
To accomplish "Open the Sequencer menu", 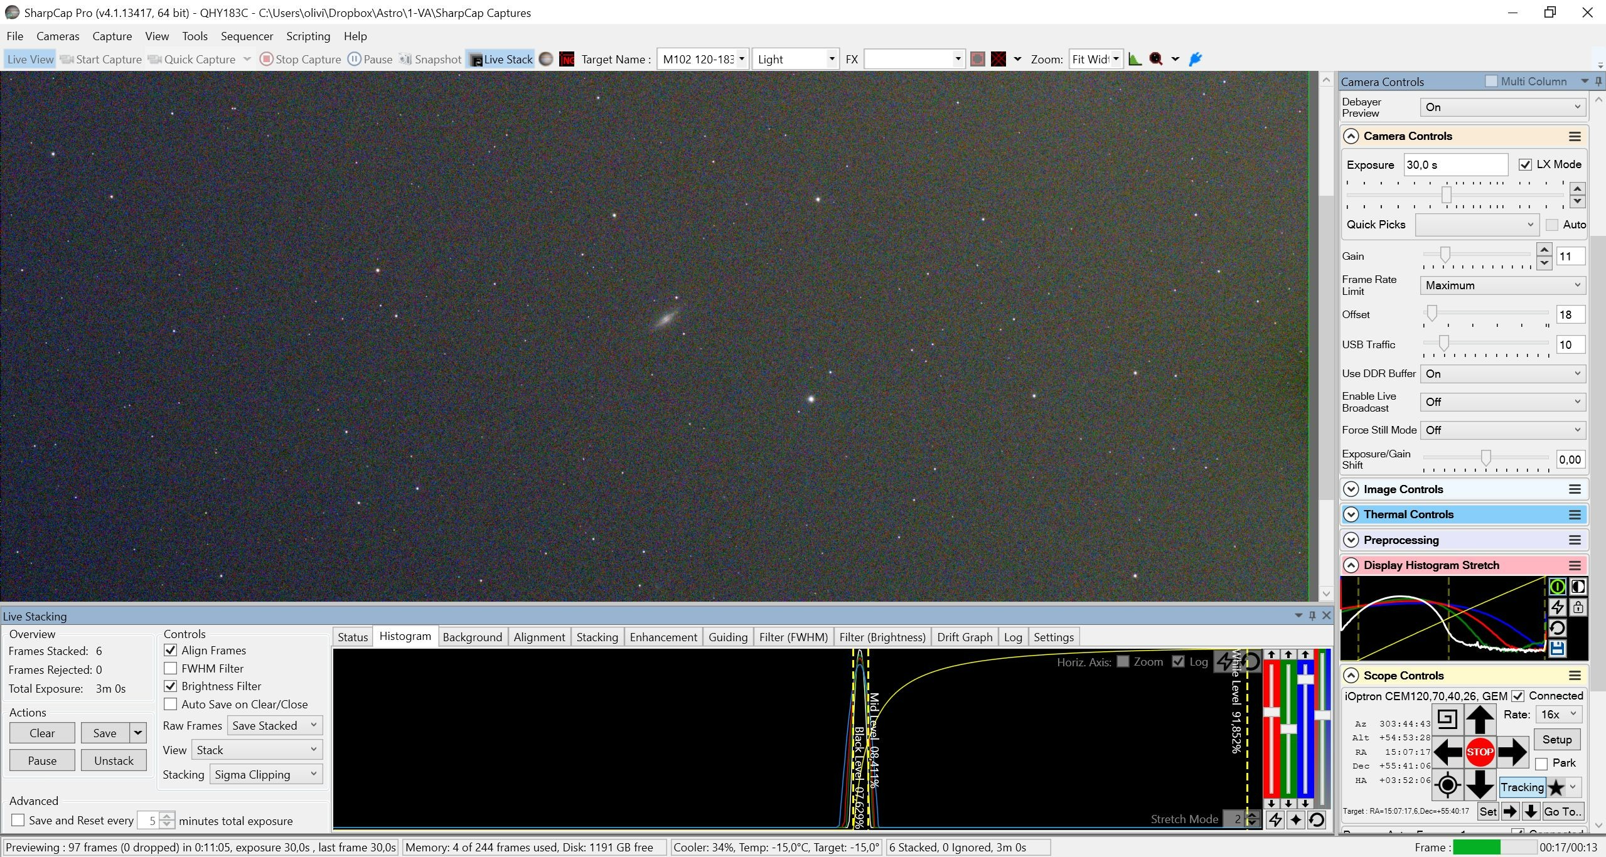I will tap(247, 36).
